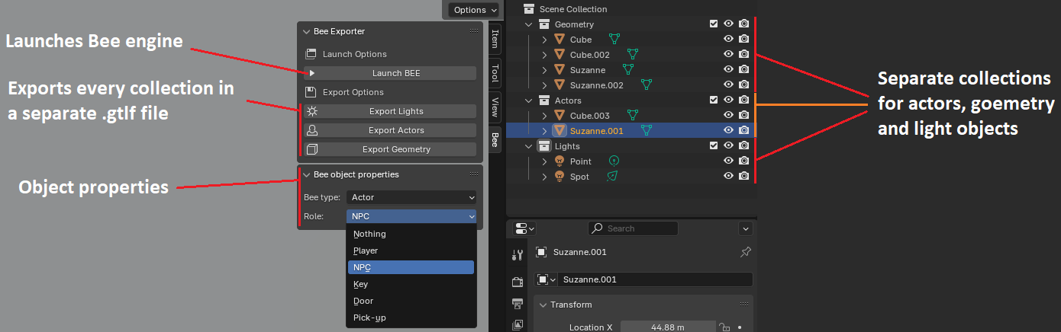Open the Bee type dropdown

point(411,197)
